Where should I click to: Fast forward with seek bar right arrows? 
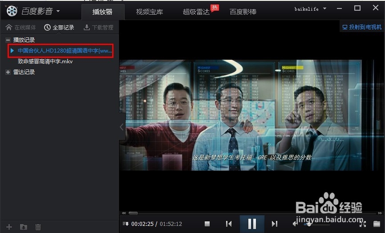point(380,213)
